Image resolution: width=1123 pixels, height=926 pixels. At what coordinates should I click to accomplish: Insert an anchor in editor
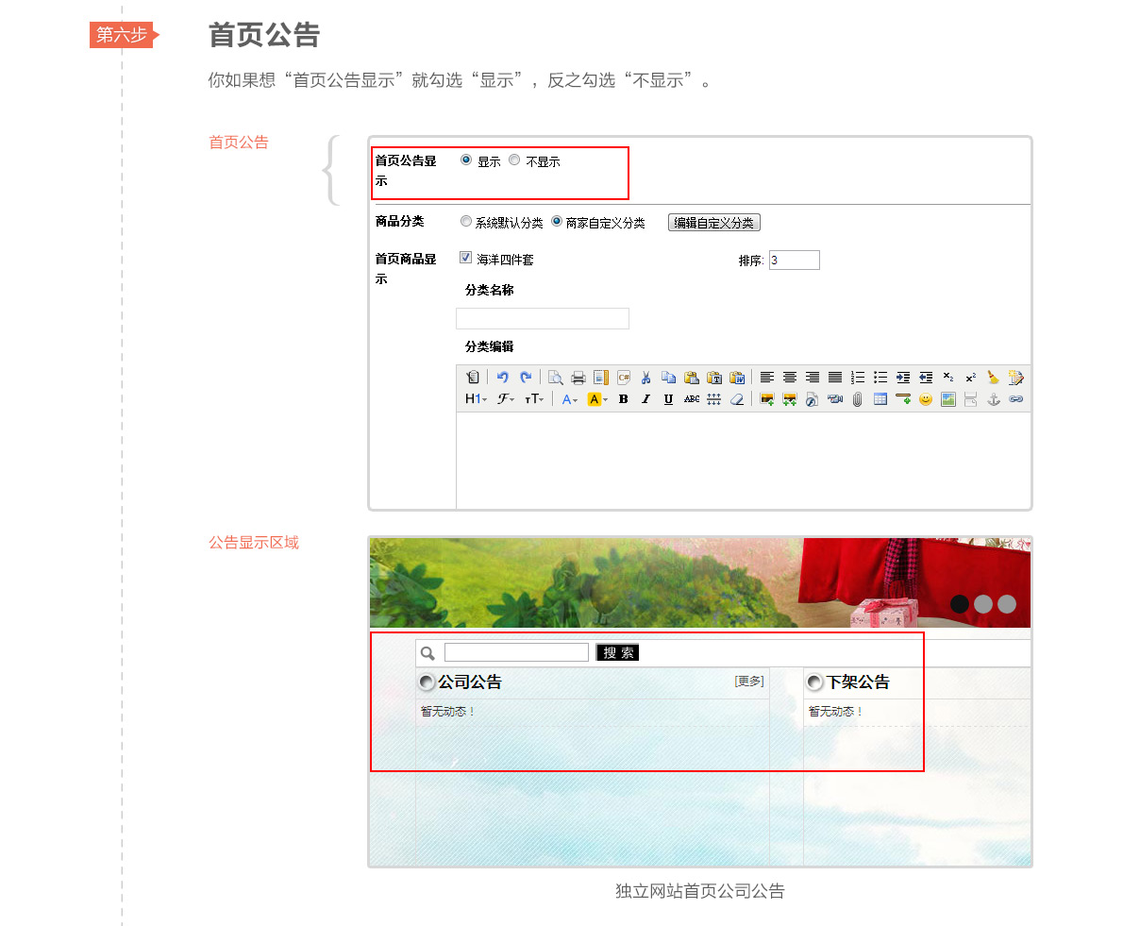coord(994,399)
